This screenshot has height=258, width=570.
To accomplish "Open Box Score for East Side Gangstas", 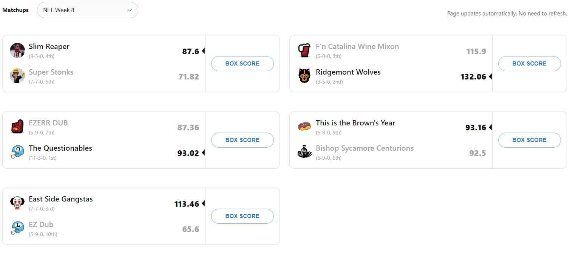I will pos(242,216).
